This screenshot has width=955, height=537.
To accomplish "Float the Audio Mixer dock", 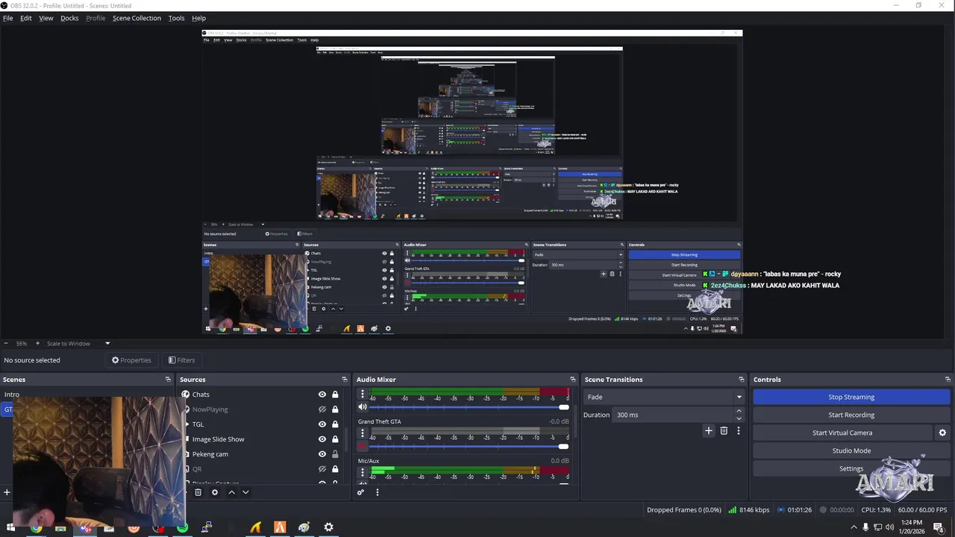I will coord(573,380).
